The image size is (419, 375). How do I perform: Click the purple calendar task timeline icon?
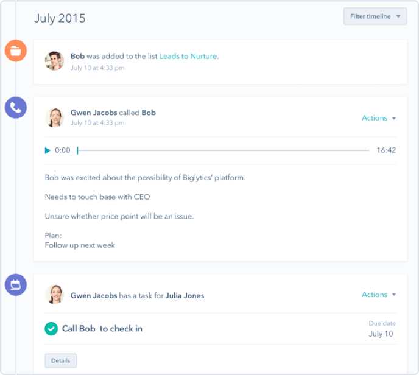pos(15,284)
